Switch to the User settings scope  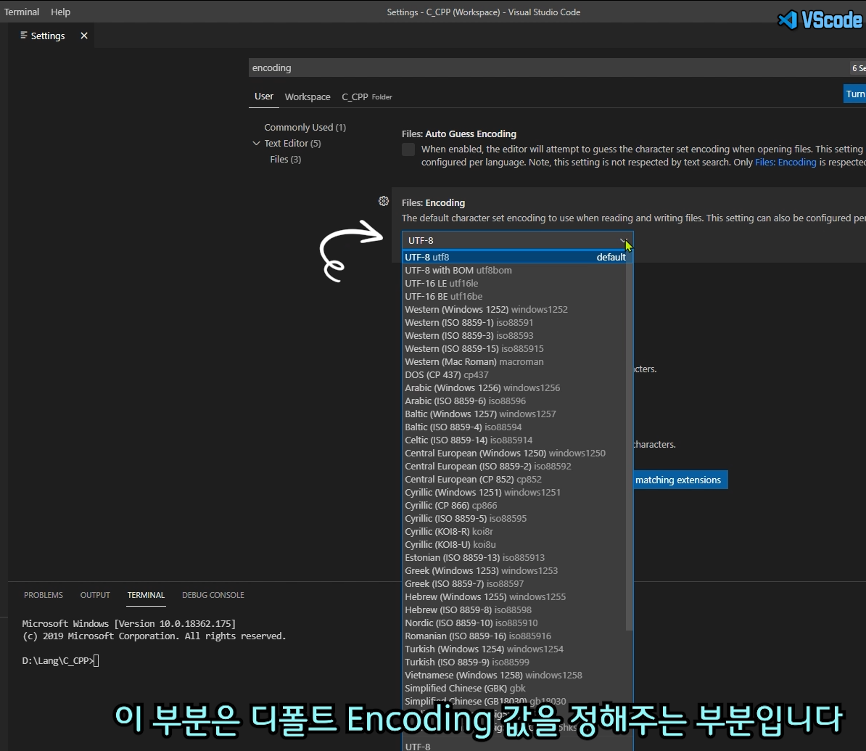pos(263,97)
